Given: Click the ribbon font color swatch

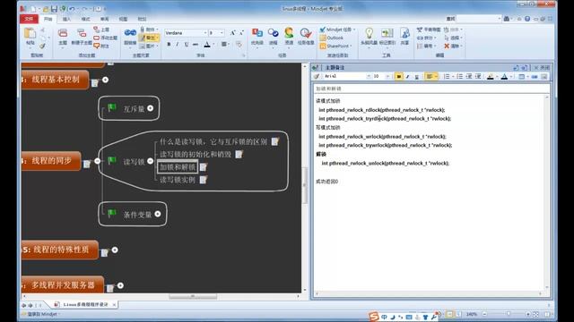Looking at the screenshot, I should 207,45.
